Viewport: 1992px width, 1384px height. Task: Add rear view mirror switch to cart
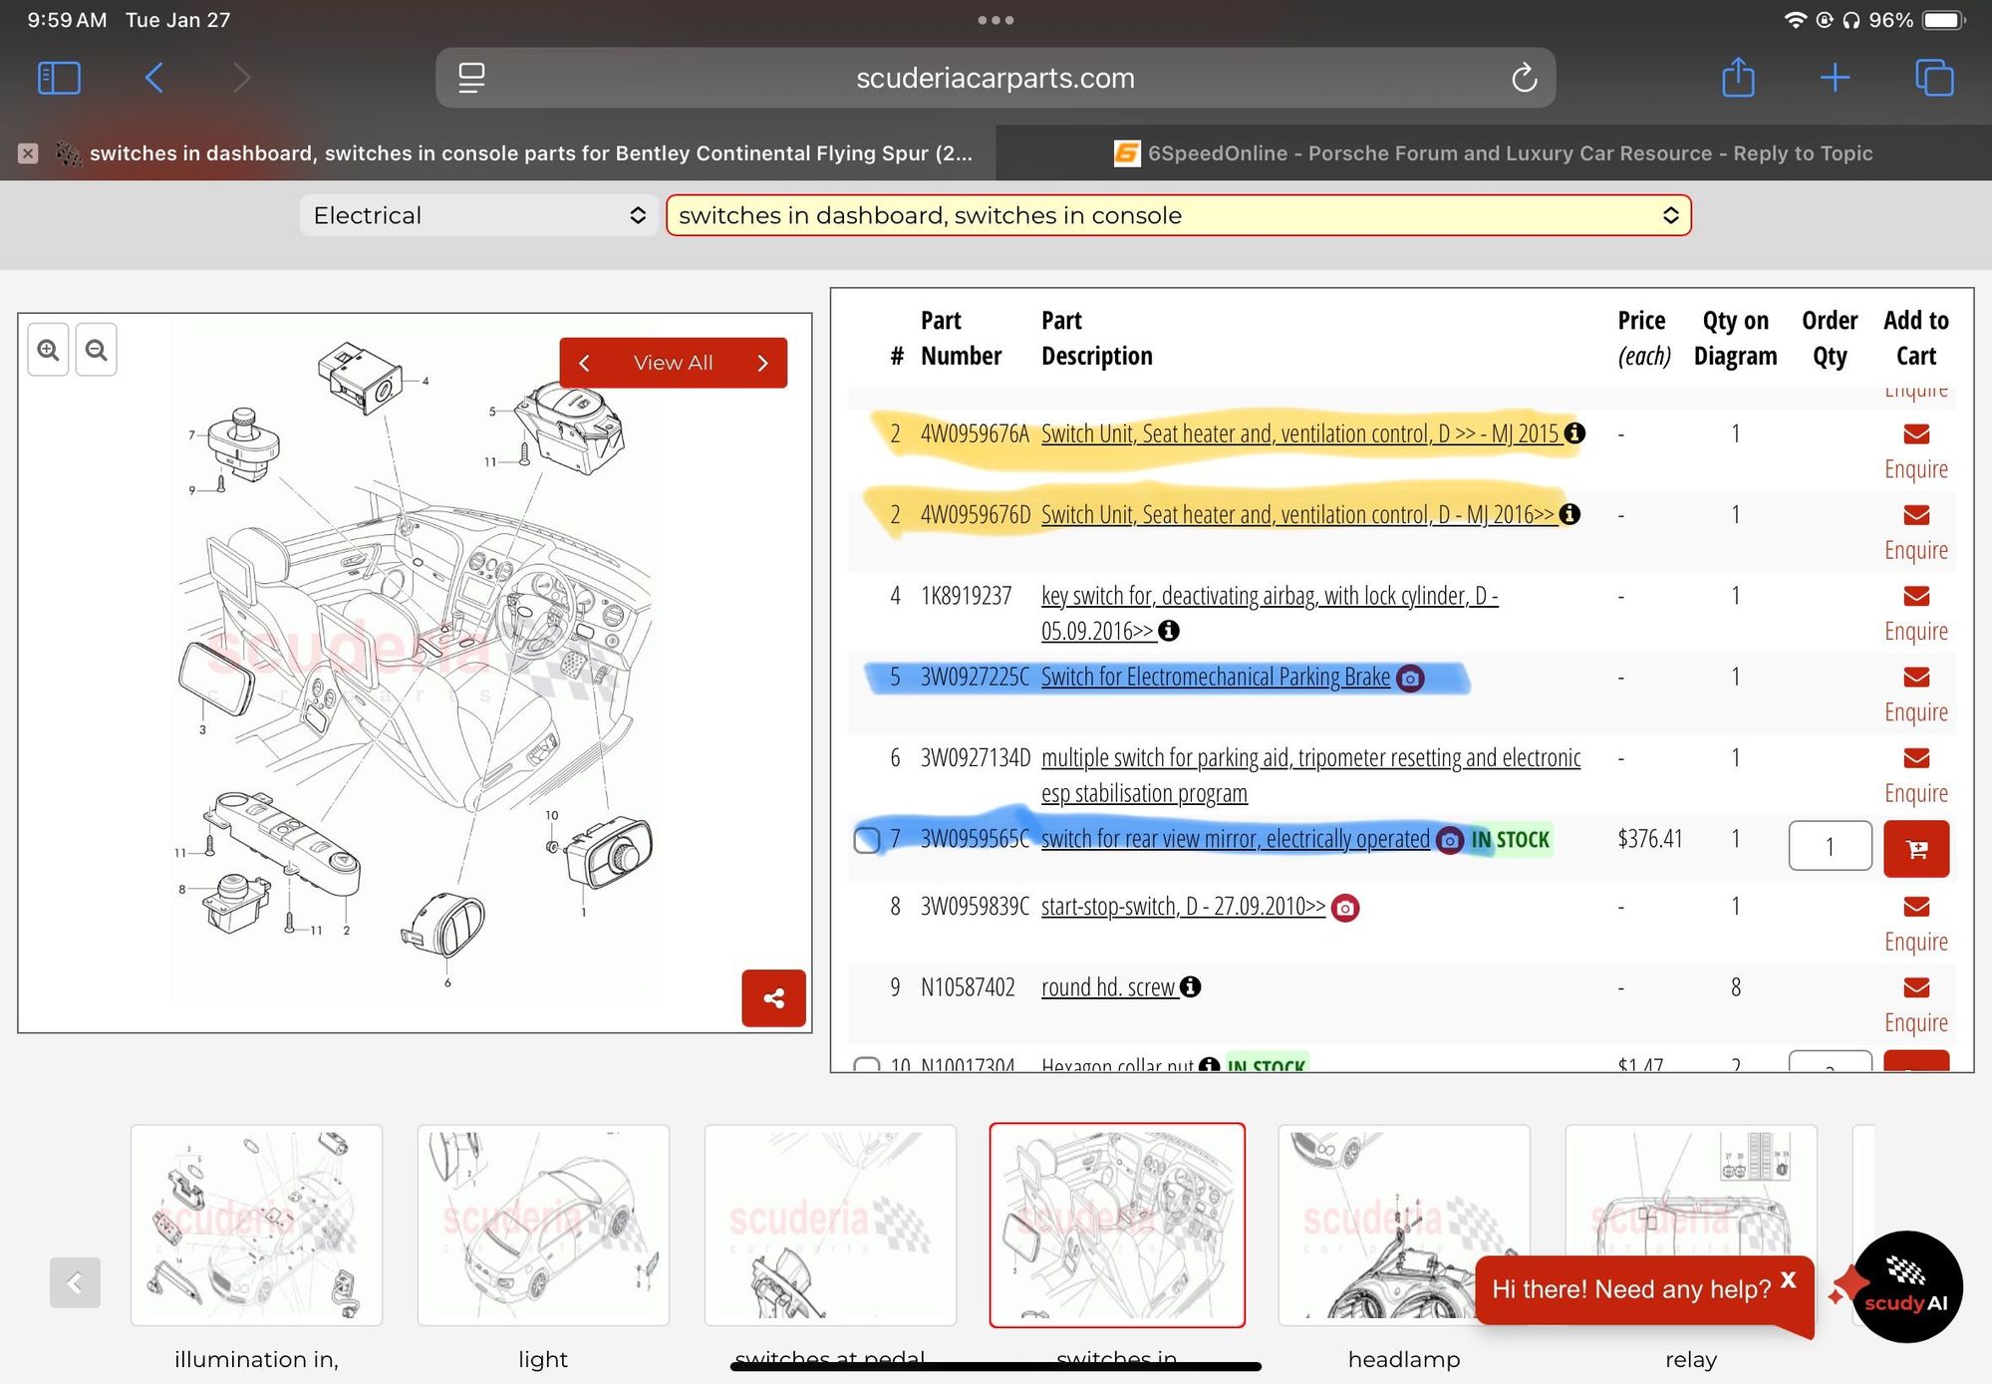coord(1915,848)
